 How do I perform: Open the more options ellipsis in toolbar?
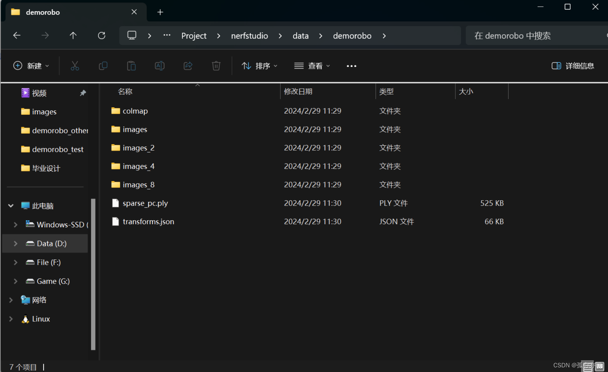(x=352, y=66)
